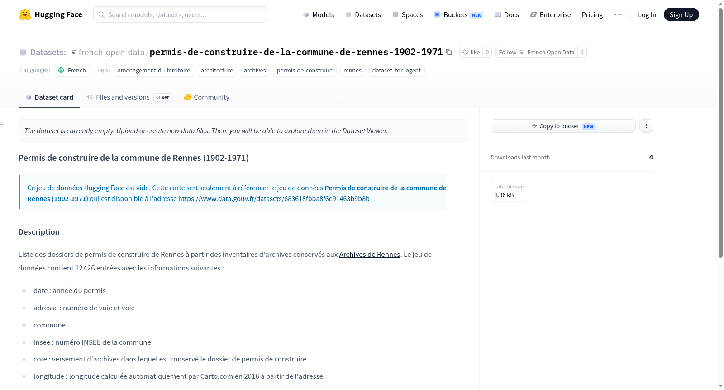The width and height of the screenshot is (724, 390).
Task: Click the rennes tag
Action: coord(352,70)
